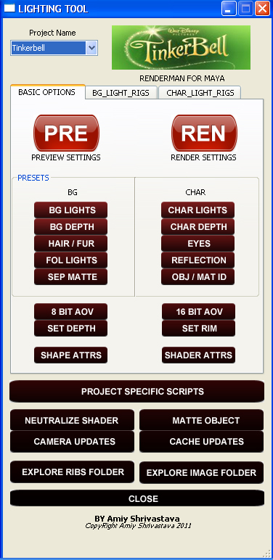This screenshot has width=273, height=560.
Task: Click the red REN render settings button
Action: tap(204, 133)
